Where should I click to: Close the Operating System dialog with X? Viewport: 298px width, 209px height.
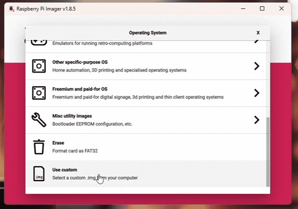pos(258,33)
